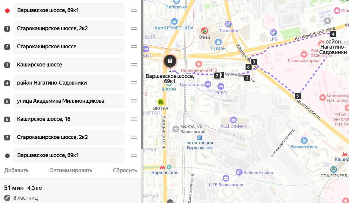Click the Пятёрочка store label on the map
349x203 pixels.
tap(176, 7)
